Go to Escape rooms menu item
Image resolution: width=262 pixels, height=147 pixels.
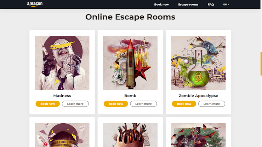[188, 5]
